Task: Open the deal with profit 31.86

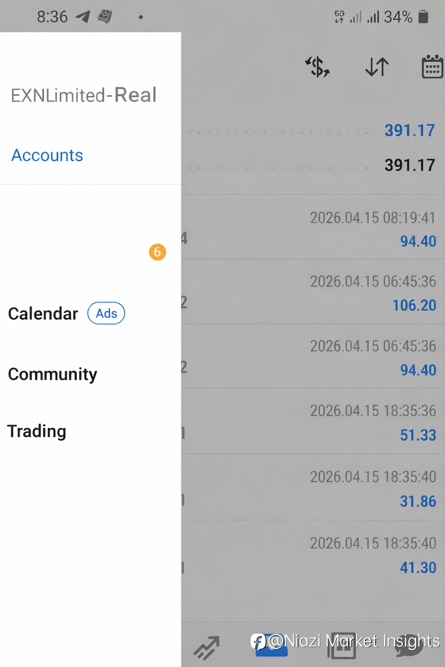Action: point(313,487)
